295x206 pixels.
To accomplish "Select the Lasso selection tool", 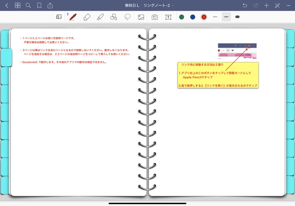I will pyautogui.click(x=127, y=17).
